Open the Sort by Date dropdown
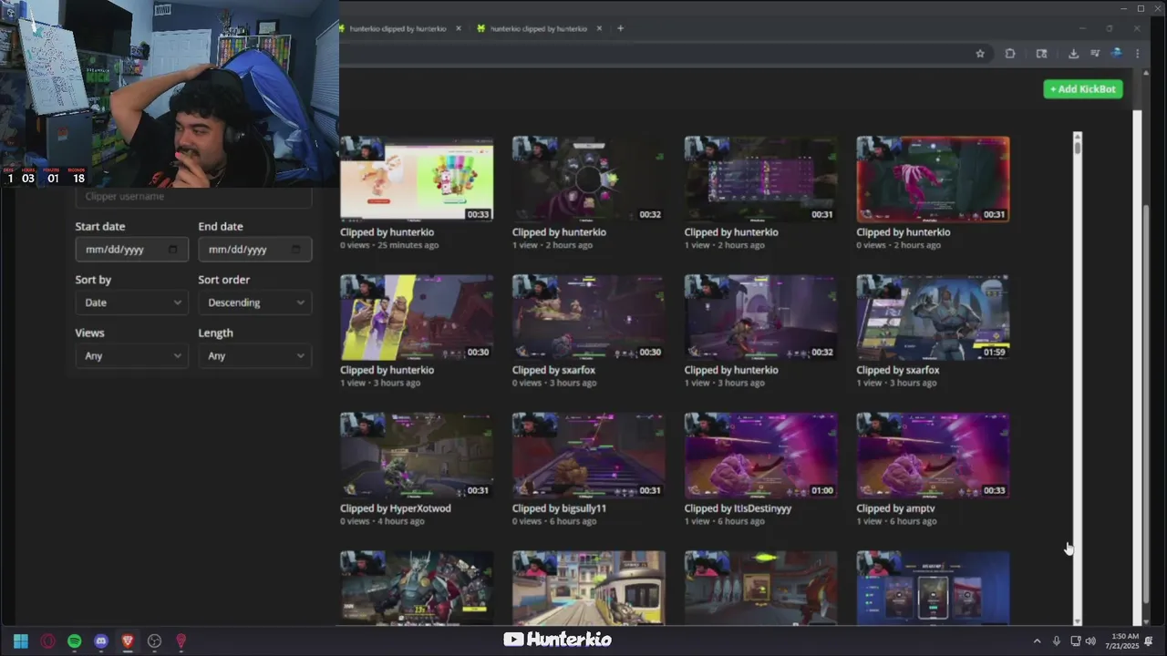The width and height of the screenshot is (1167, 656). (x=131, y=302)
